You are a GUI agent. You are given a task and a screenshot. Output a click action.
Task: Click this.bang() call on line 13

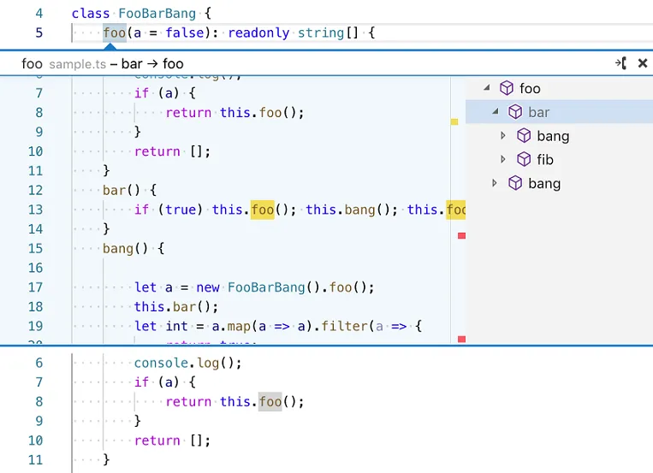click(352, 210)
